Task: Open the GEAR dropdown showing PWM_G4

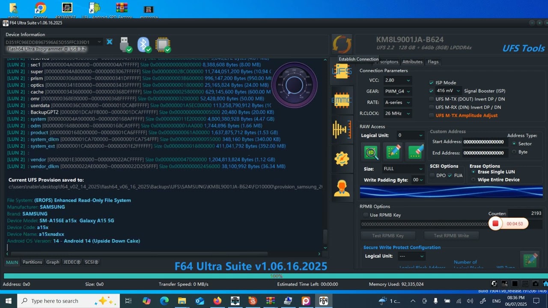Action: [x=397, y=91]
